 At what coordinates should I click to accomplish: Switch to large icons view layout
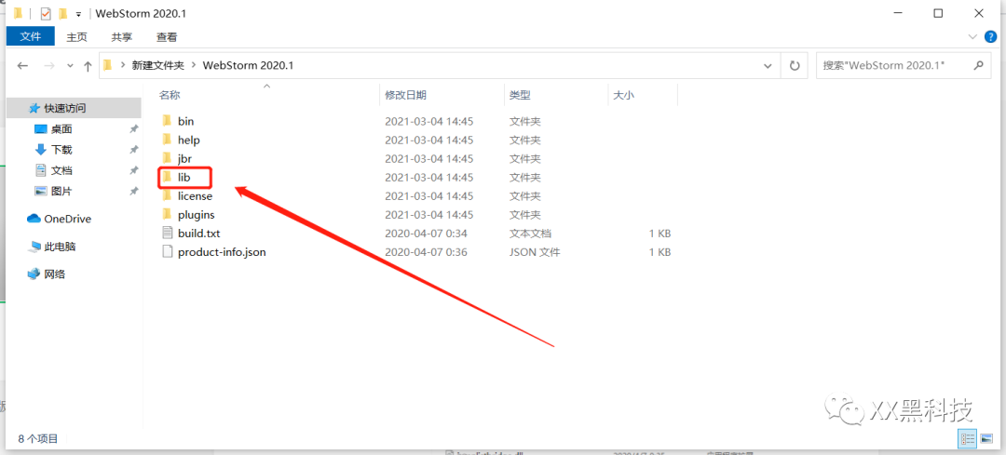[x=986, y=438]
